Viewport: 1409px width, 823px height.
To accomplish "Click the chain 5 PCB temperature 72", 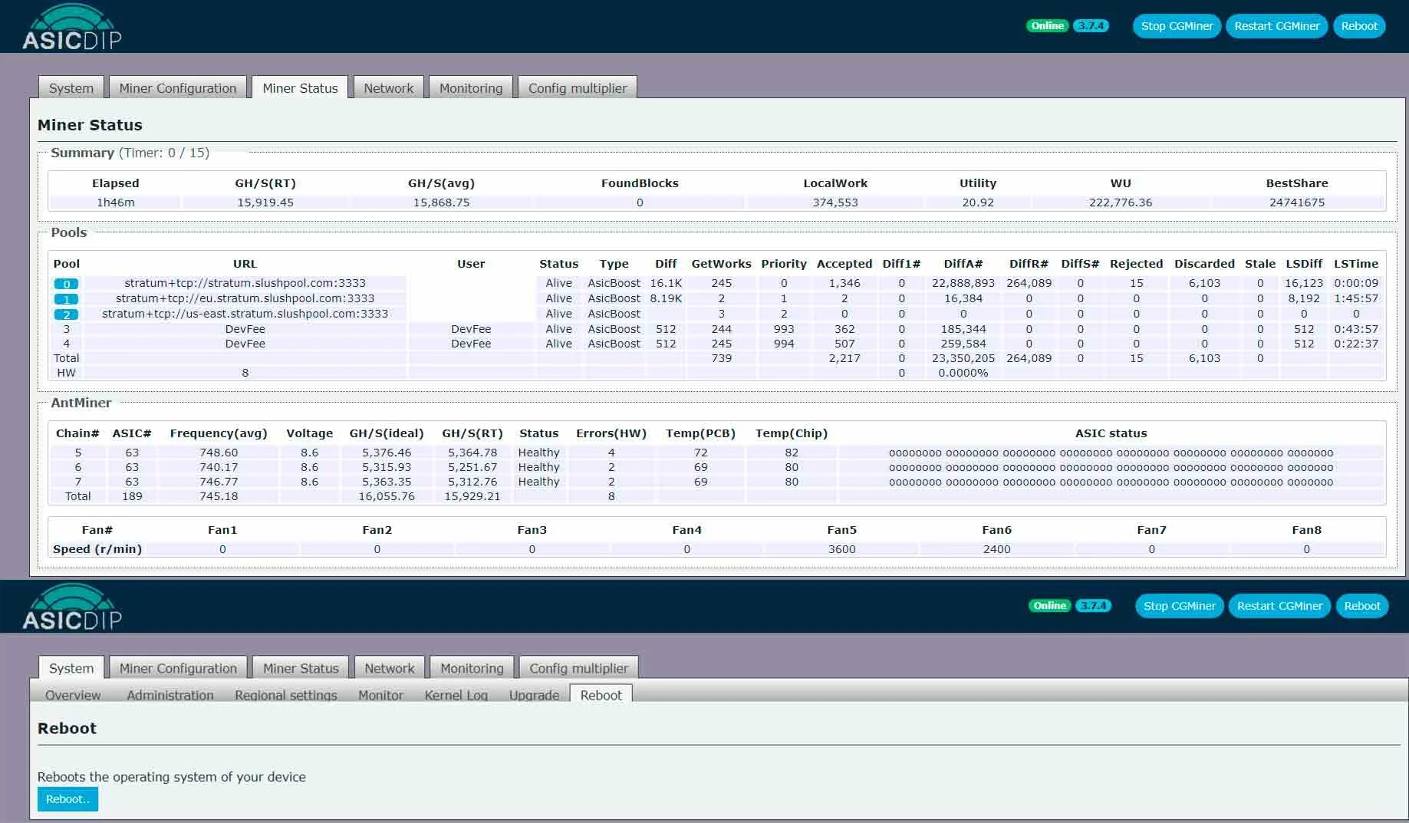I will pos(700,453).
